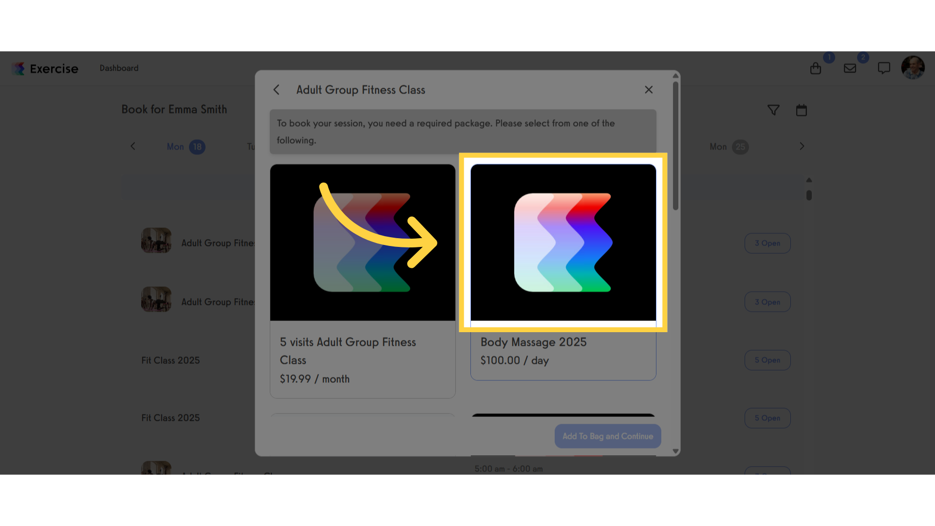The image size is (935, 526).
Task: Click the second Fit Class 2025 row
Action: click(x=170, y=418)
